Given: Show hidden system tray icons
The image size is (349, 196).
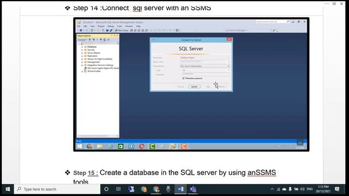Looking at the screenshot, I should click(272, 189).
